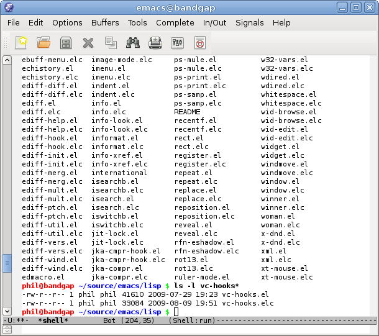Screen dimensions: 379x336
Task: Click the (Shell:run) mode indicator
Action: coord(192,320)
